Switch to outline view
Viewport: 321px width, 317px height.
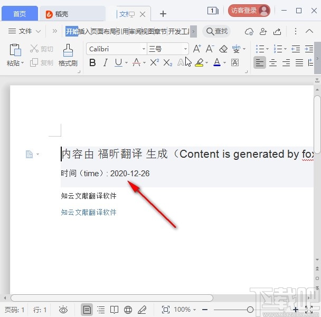[x=101, y=310]
